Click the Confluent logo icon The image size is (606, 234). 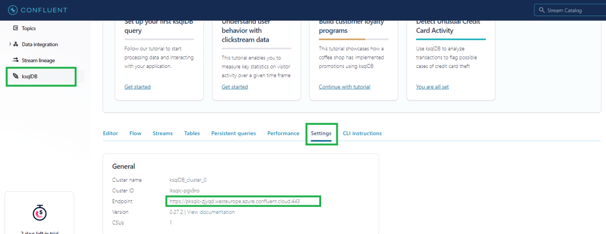(12, 10)
